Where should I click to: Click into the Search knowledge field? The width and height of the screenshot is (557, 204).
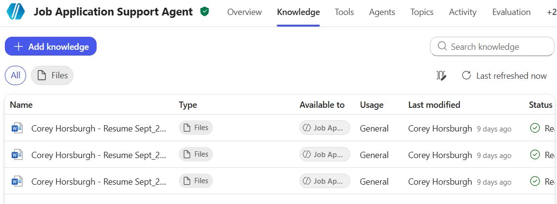click(x=492, y=46)
